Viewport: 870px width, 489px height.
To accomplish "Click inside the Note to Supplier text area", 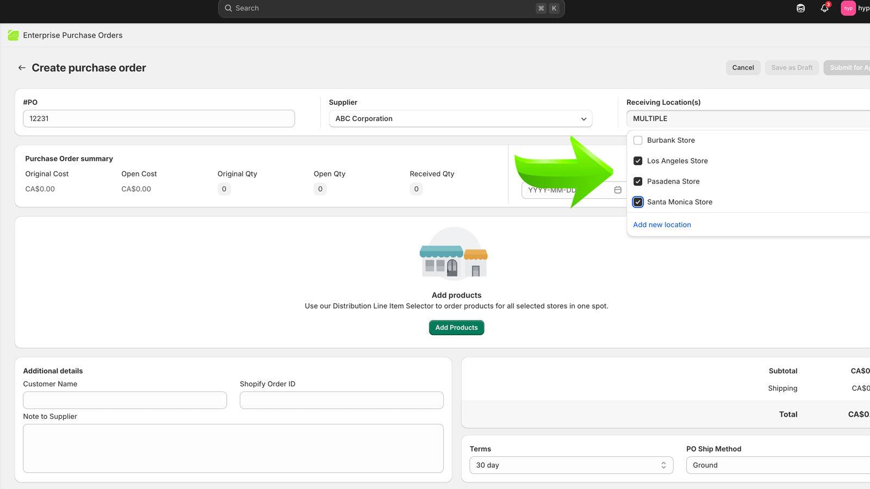I will point(233,448).
